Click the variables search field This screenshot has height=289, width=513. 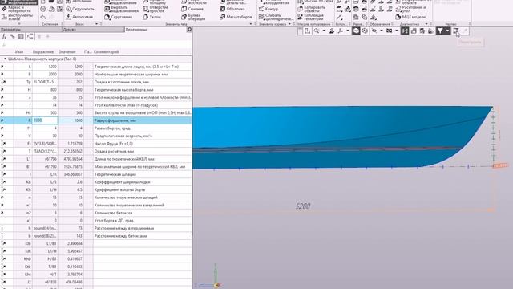tap(95, 45)
